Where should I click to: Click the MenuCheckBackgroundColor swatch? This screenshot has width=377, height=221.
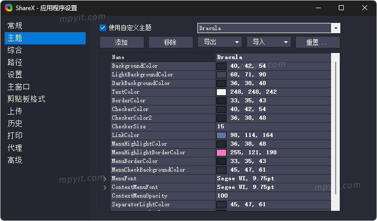click(x=221, y=170)
